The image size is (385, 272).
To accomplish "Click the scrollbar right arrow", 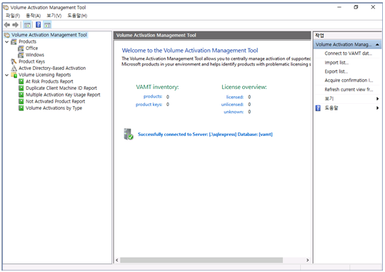I will click(x=307, y=260).
